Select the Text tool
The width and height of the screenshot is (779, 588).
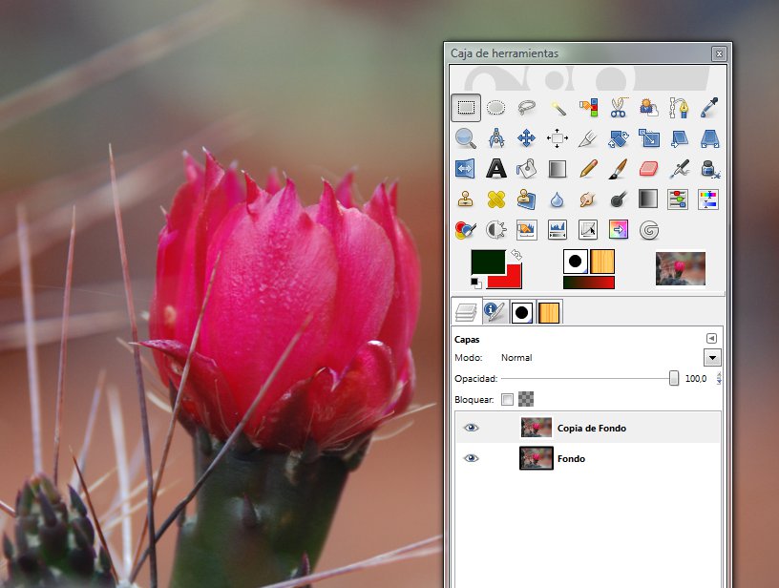pyautogui.click(x=495, y=169)
